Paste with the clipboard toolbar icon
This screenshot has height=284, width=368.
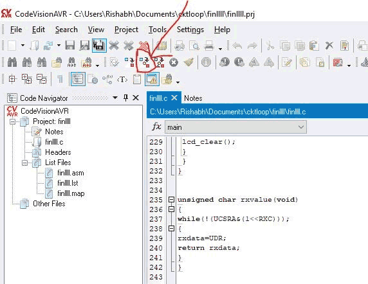[314, 46]
